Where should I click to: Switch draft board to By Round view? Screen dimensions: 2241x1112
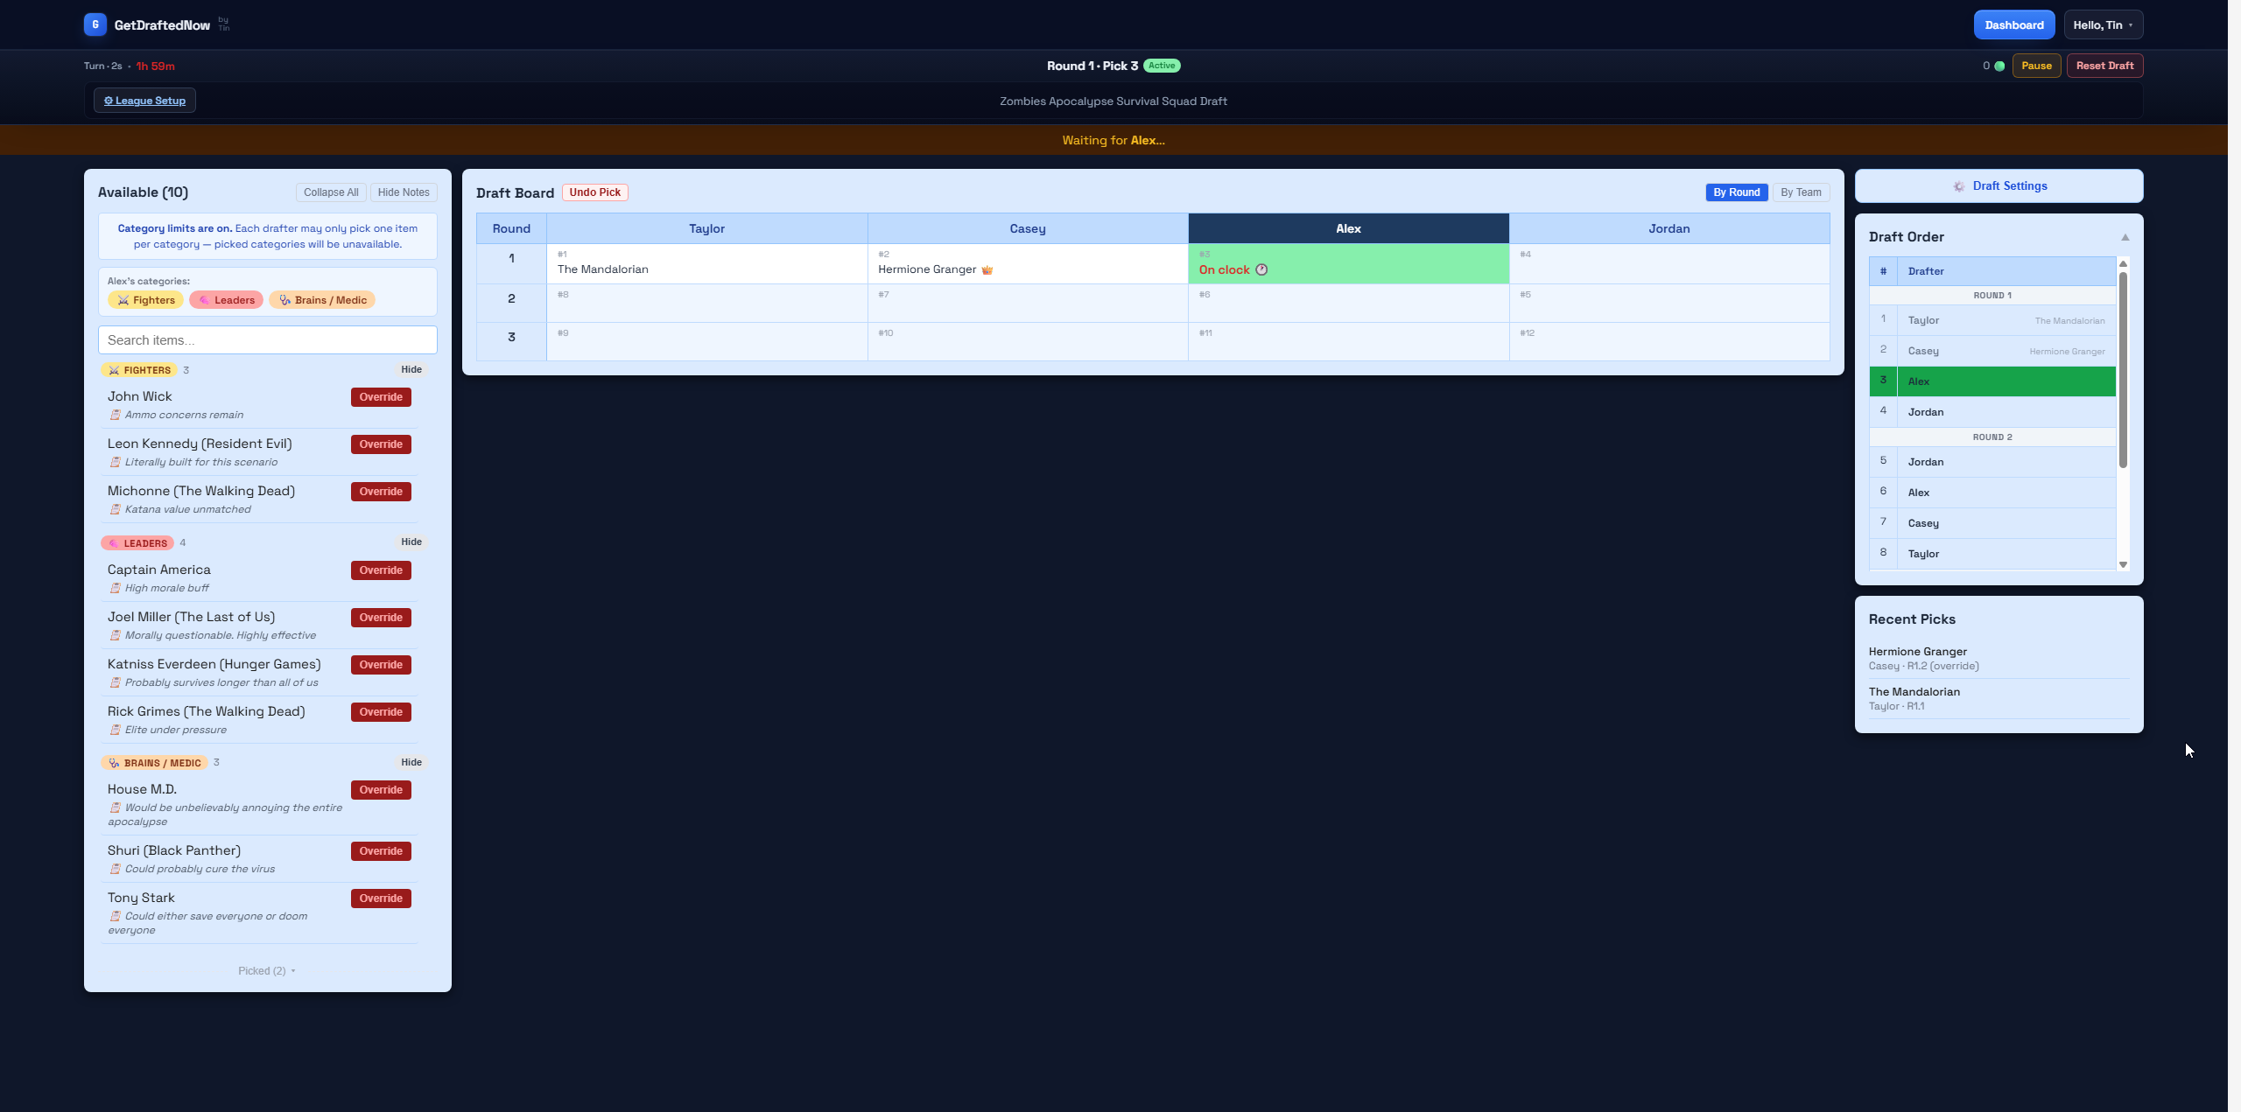click(1736, 192)
